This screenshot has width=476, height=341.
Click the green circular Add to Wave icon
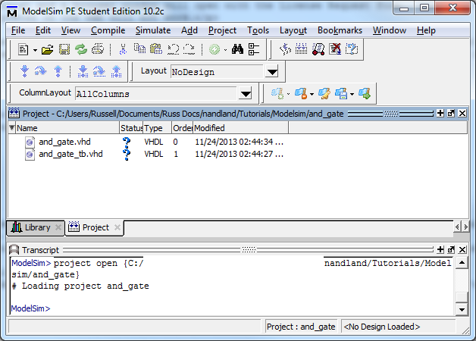pos(215,49)
